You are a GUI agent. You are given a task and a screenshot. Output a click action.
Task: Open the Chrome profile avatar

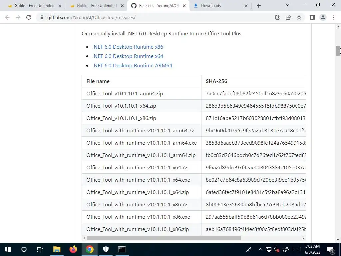(323, 17)
